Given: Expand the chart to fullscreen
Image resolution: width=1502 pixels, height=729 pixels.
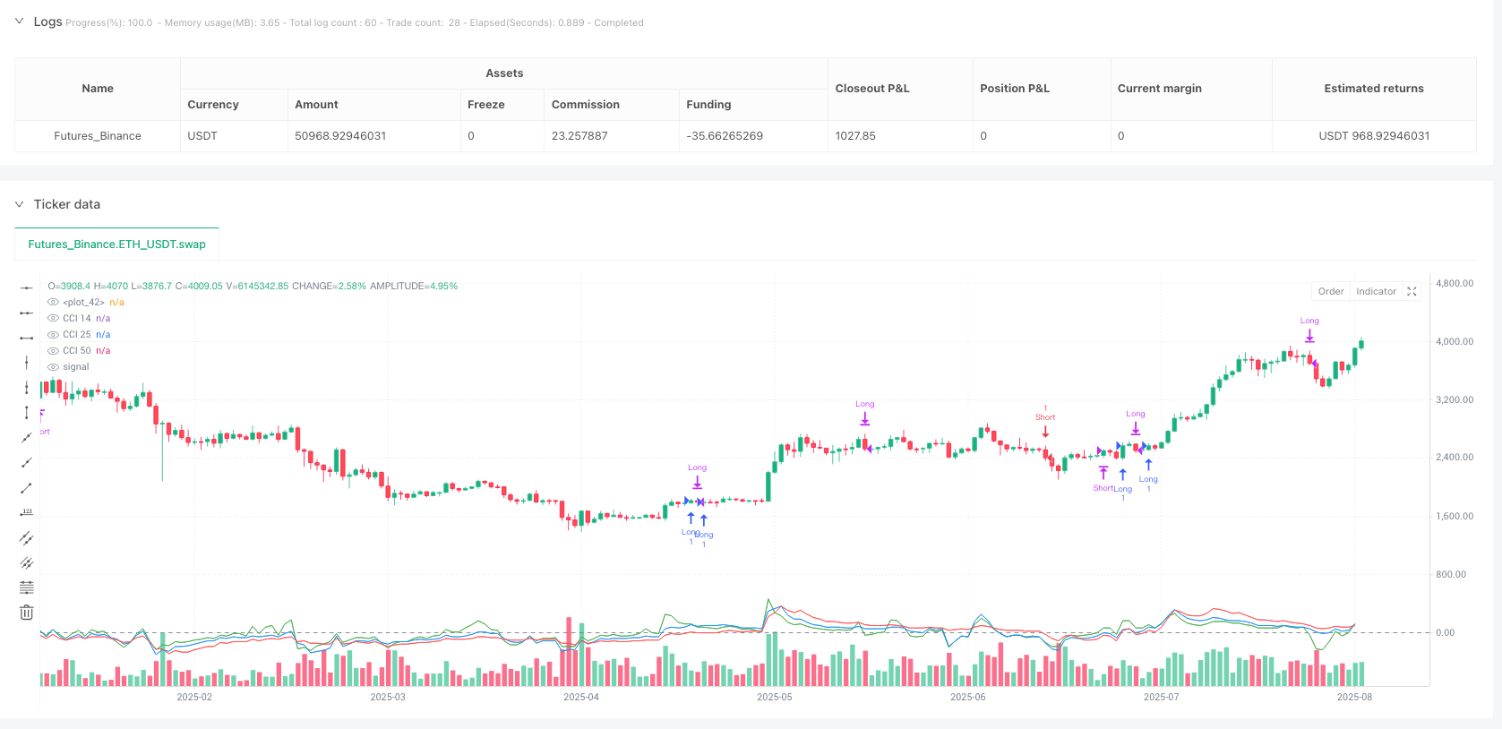Looking at the screenshot, I should pos(1412,292).
